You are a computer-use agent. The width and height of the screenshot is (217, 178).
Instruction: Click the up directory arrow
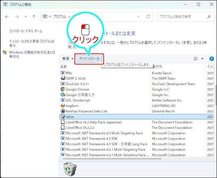click(34, 17)
